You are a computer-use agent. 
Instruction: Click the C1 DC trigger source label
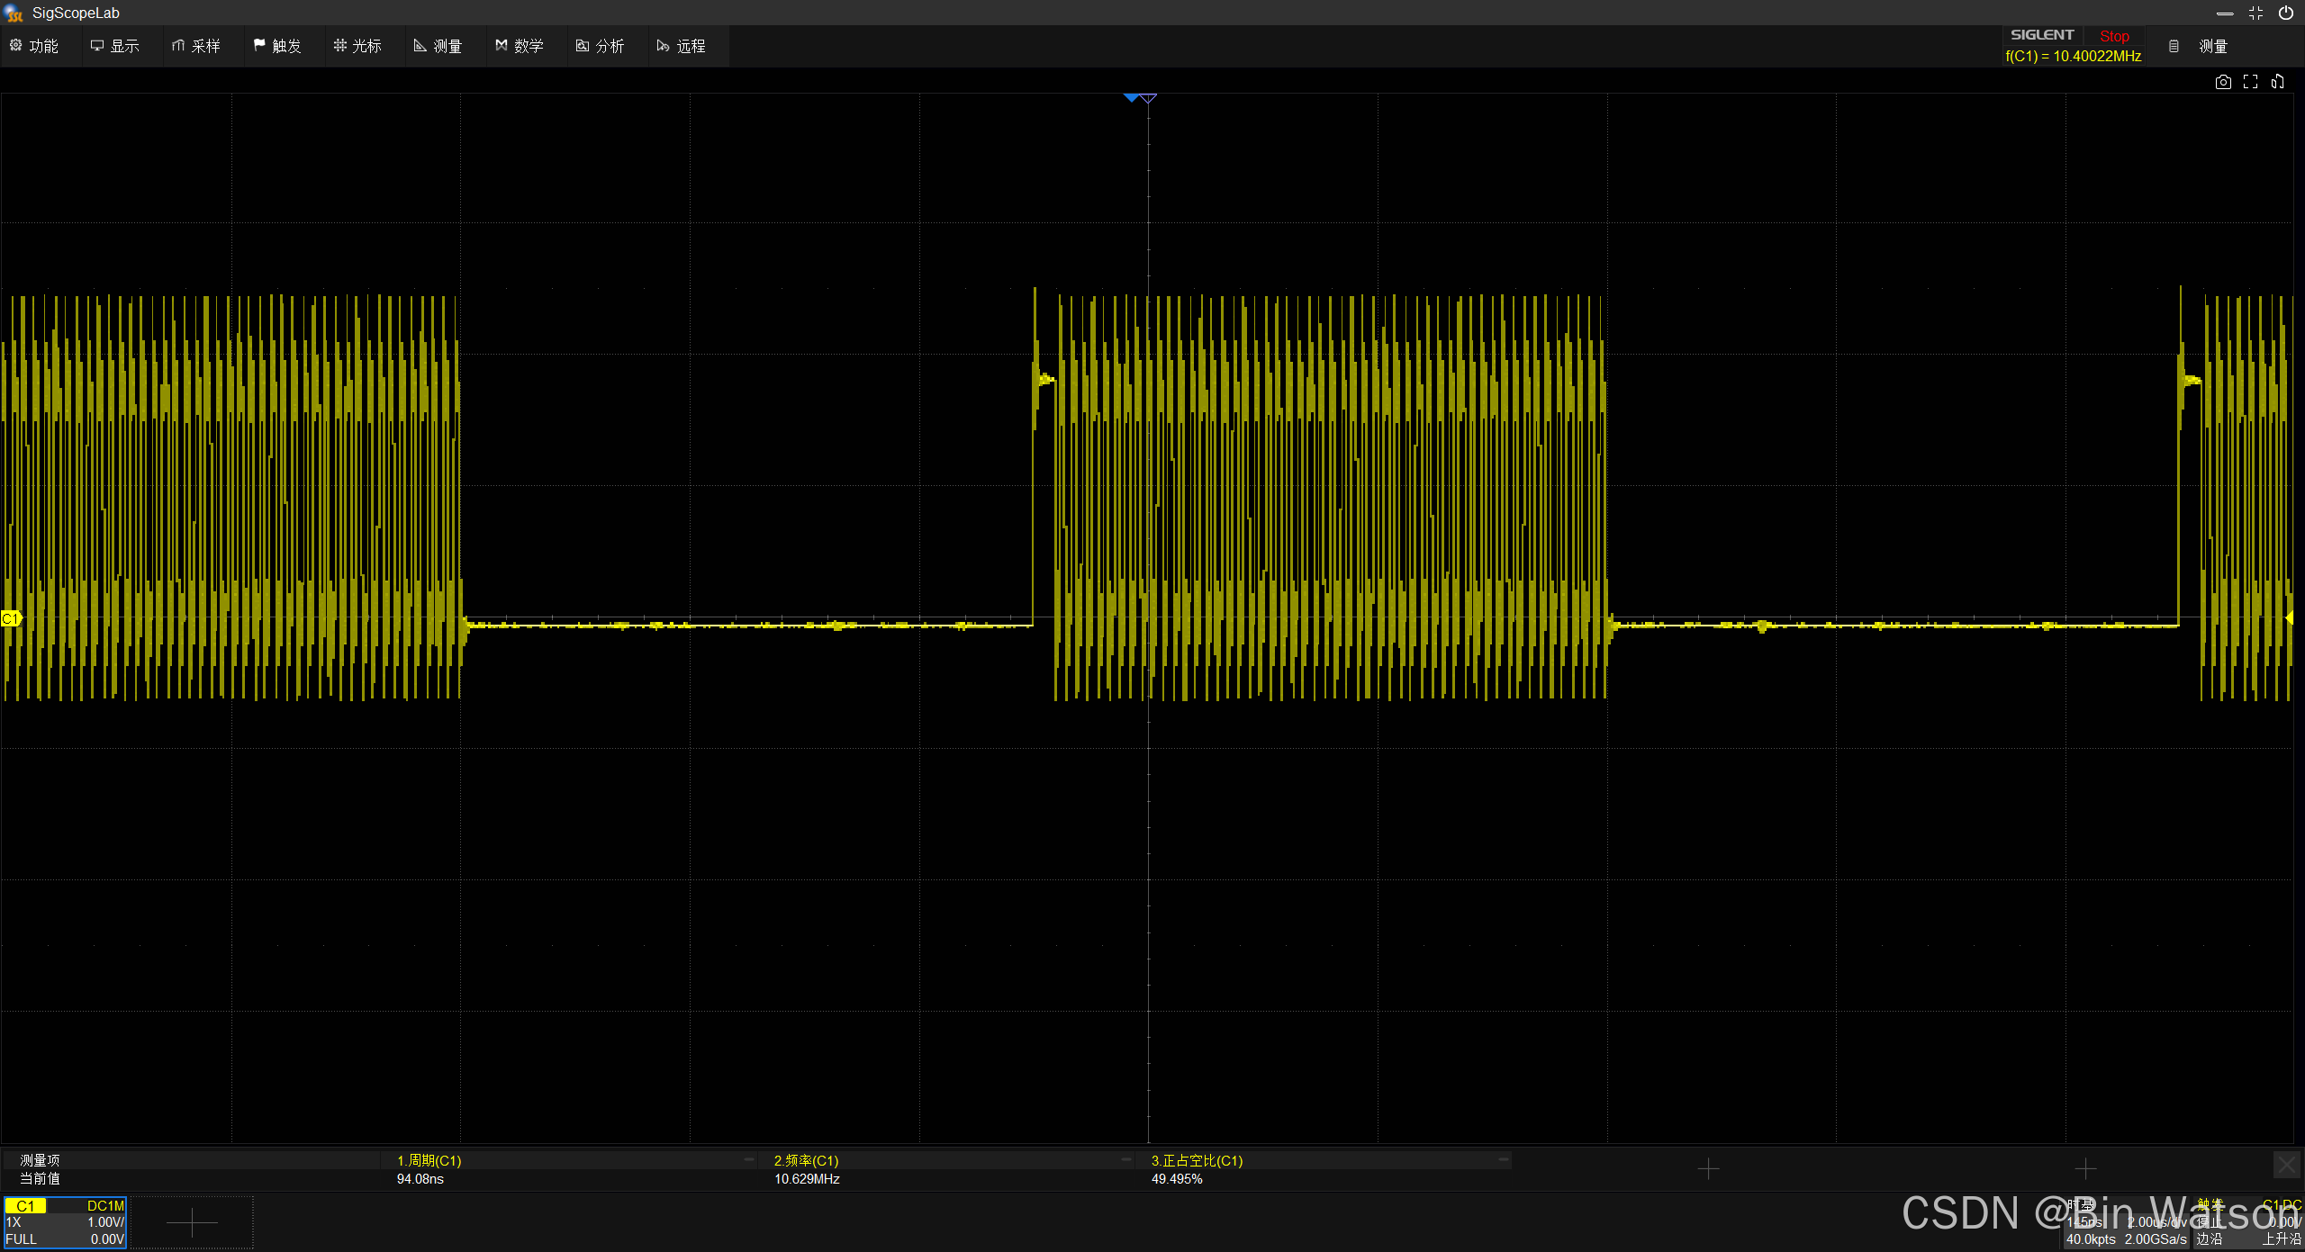tap(2282, 1205)
